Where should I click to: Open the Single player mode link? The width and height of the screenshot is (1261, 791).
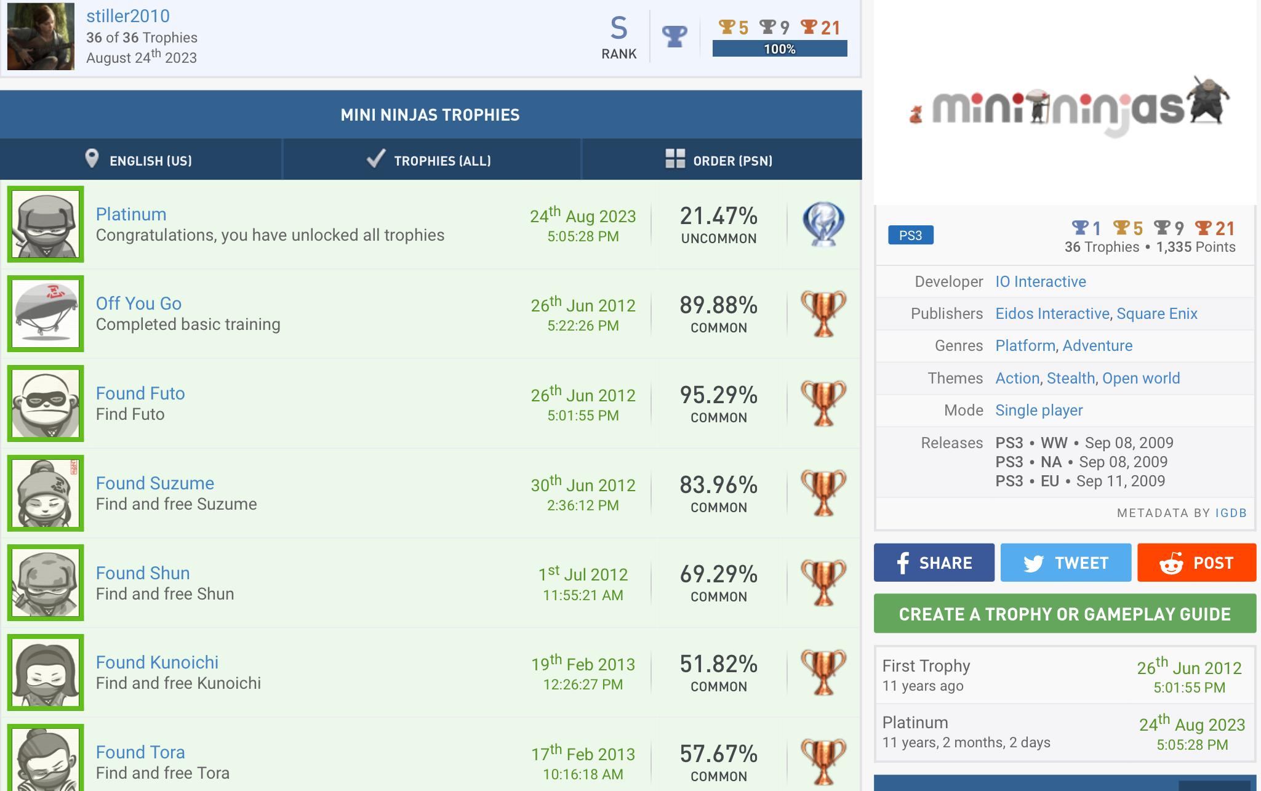coord(1039,410)
